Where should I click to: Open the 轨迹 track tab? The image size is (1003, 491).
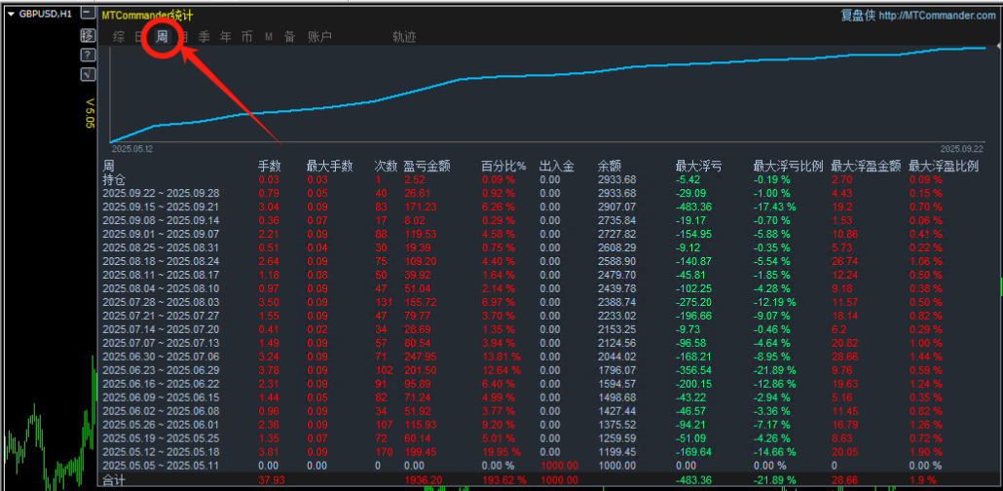404,37
